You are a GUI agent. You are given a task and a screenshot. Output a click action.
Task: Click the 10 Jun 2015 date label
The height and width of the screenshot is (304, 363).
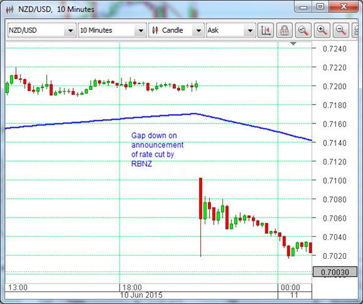(x=141, y=295)
